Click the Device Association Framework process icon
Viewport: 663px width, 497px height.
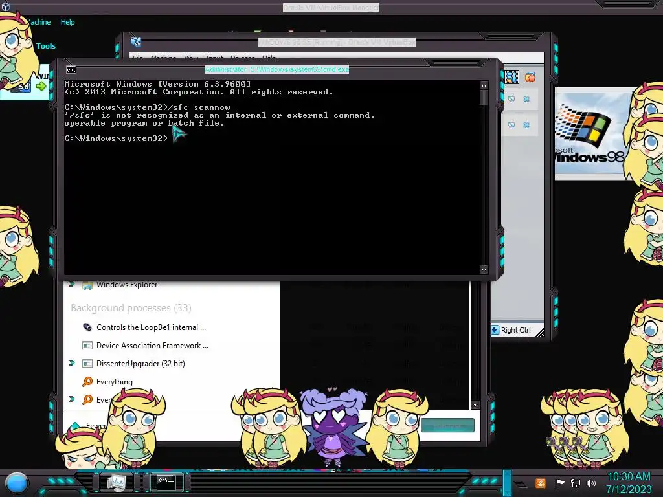87,346
